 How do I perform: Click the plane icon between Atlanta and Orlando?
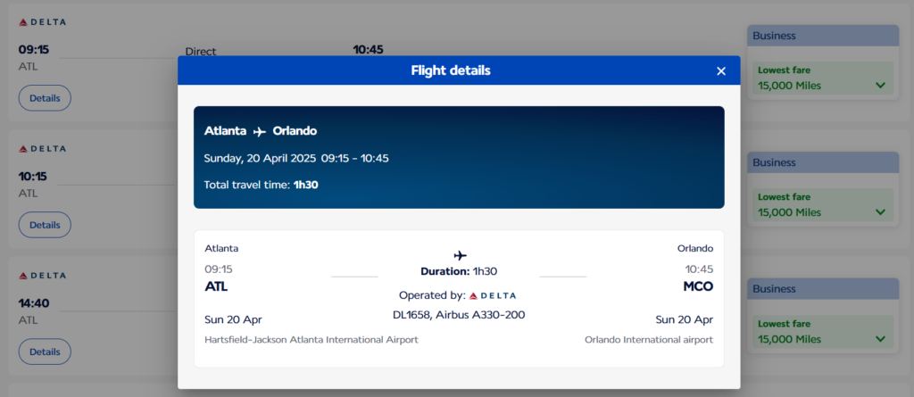click(260, 132)
